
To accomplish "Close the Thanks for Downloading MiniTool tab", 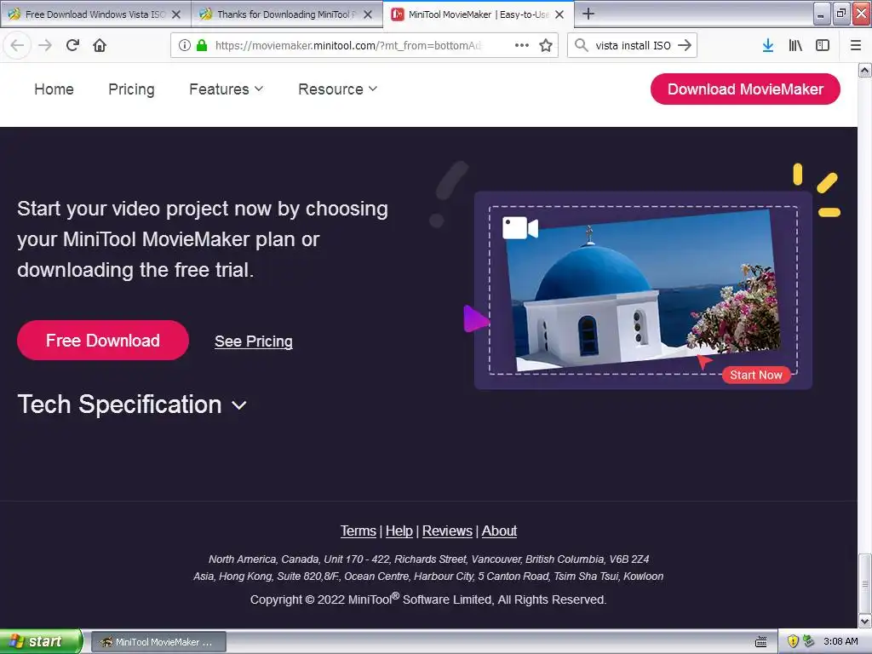I will 368,14.
